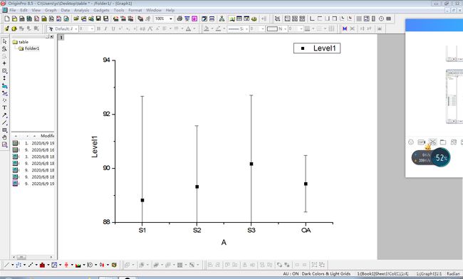463x279 pixels.
Task: Click the Modified column header
Action: pyautogui.click(x=47, y=136)
